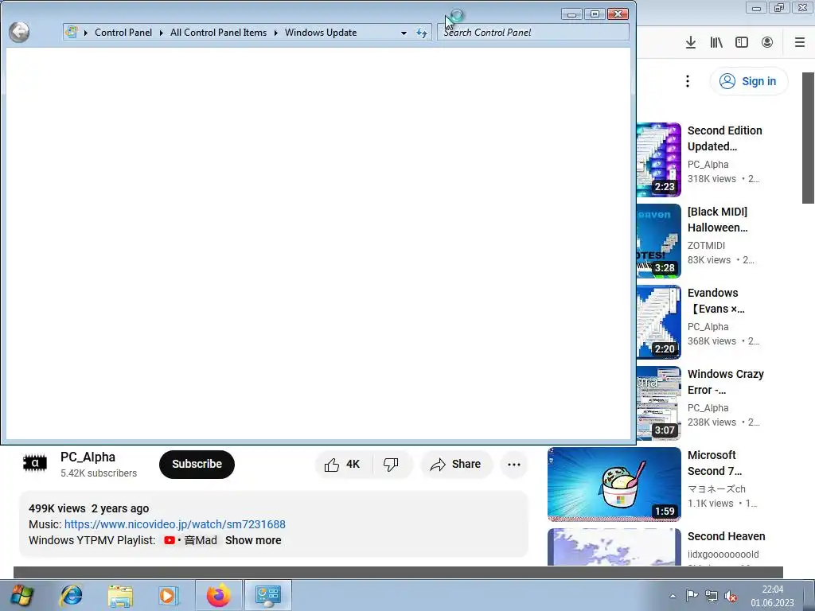
Task: Click muted volume tray icon
Action: [x=731, y=596]
